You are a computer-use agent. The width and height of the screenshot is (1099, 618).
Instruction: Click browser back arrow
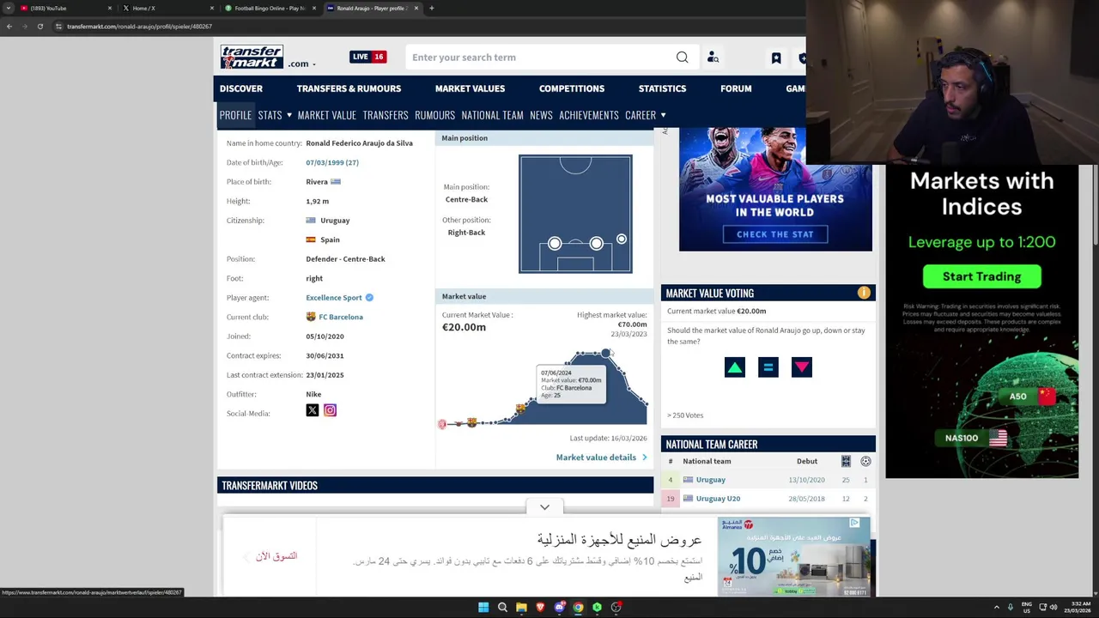(9, 27)
